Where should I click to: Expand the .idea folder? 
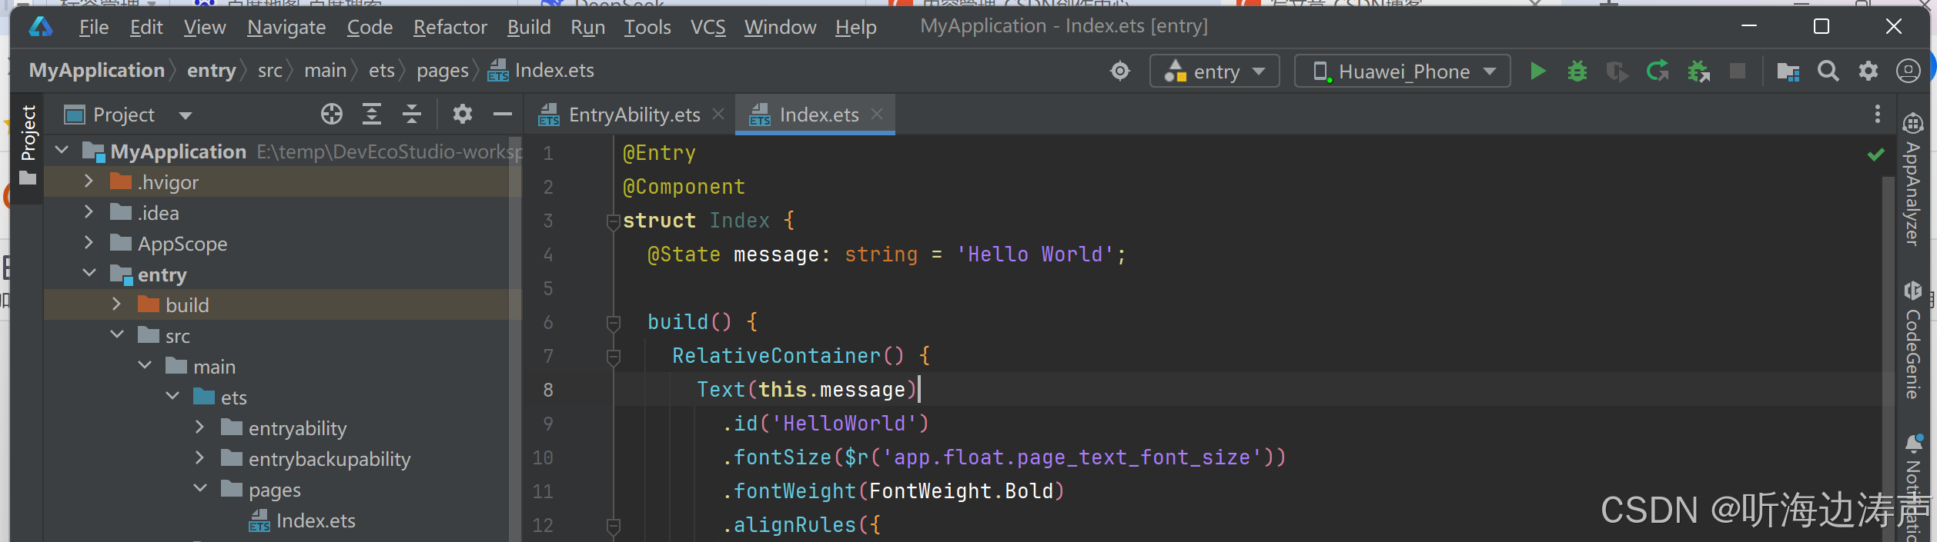point(89,212)
